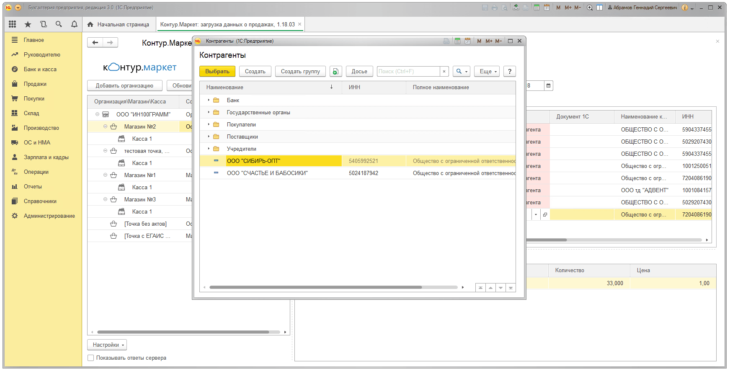Viewport: 730px width, 371px height.
Task: Click Добавить организацию button
Action: click(x=124, y=86)
